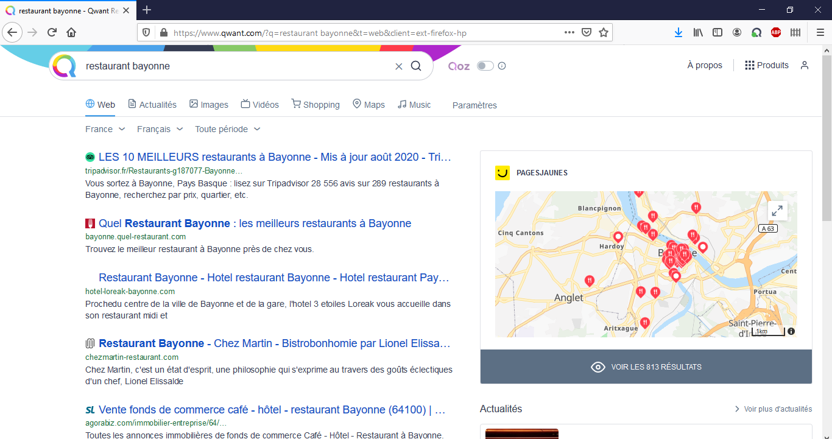Expand the map with the fullscreen arrows icon
The height and width of the screenshot is (439, 832).
point(777,211)
